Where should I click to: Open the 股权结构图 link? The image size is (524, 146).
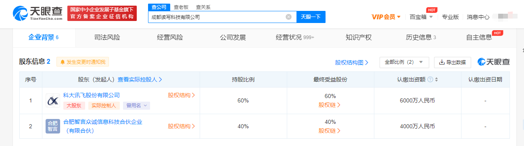pyautogui.click(x=352, y=63)
